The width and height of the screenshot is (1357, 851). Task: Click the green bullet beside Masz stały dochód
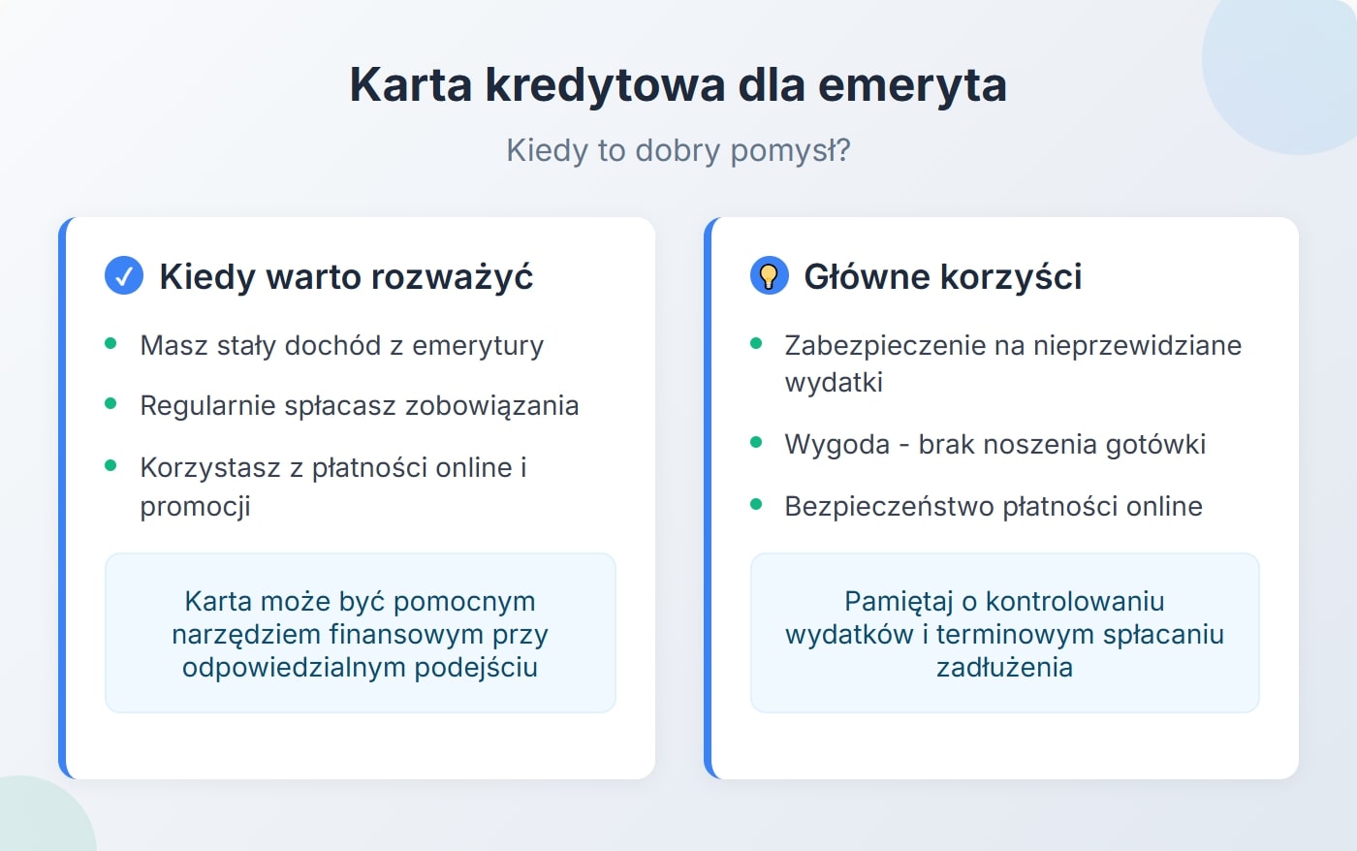tap(113, 342)
